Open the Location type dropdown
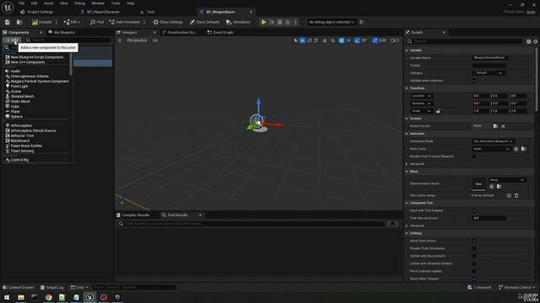This screenshot has height=303, width=540. click(x=421, y=96)
